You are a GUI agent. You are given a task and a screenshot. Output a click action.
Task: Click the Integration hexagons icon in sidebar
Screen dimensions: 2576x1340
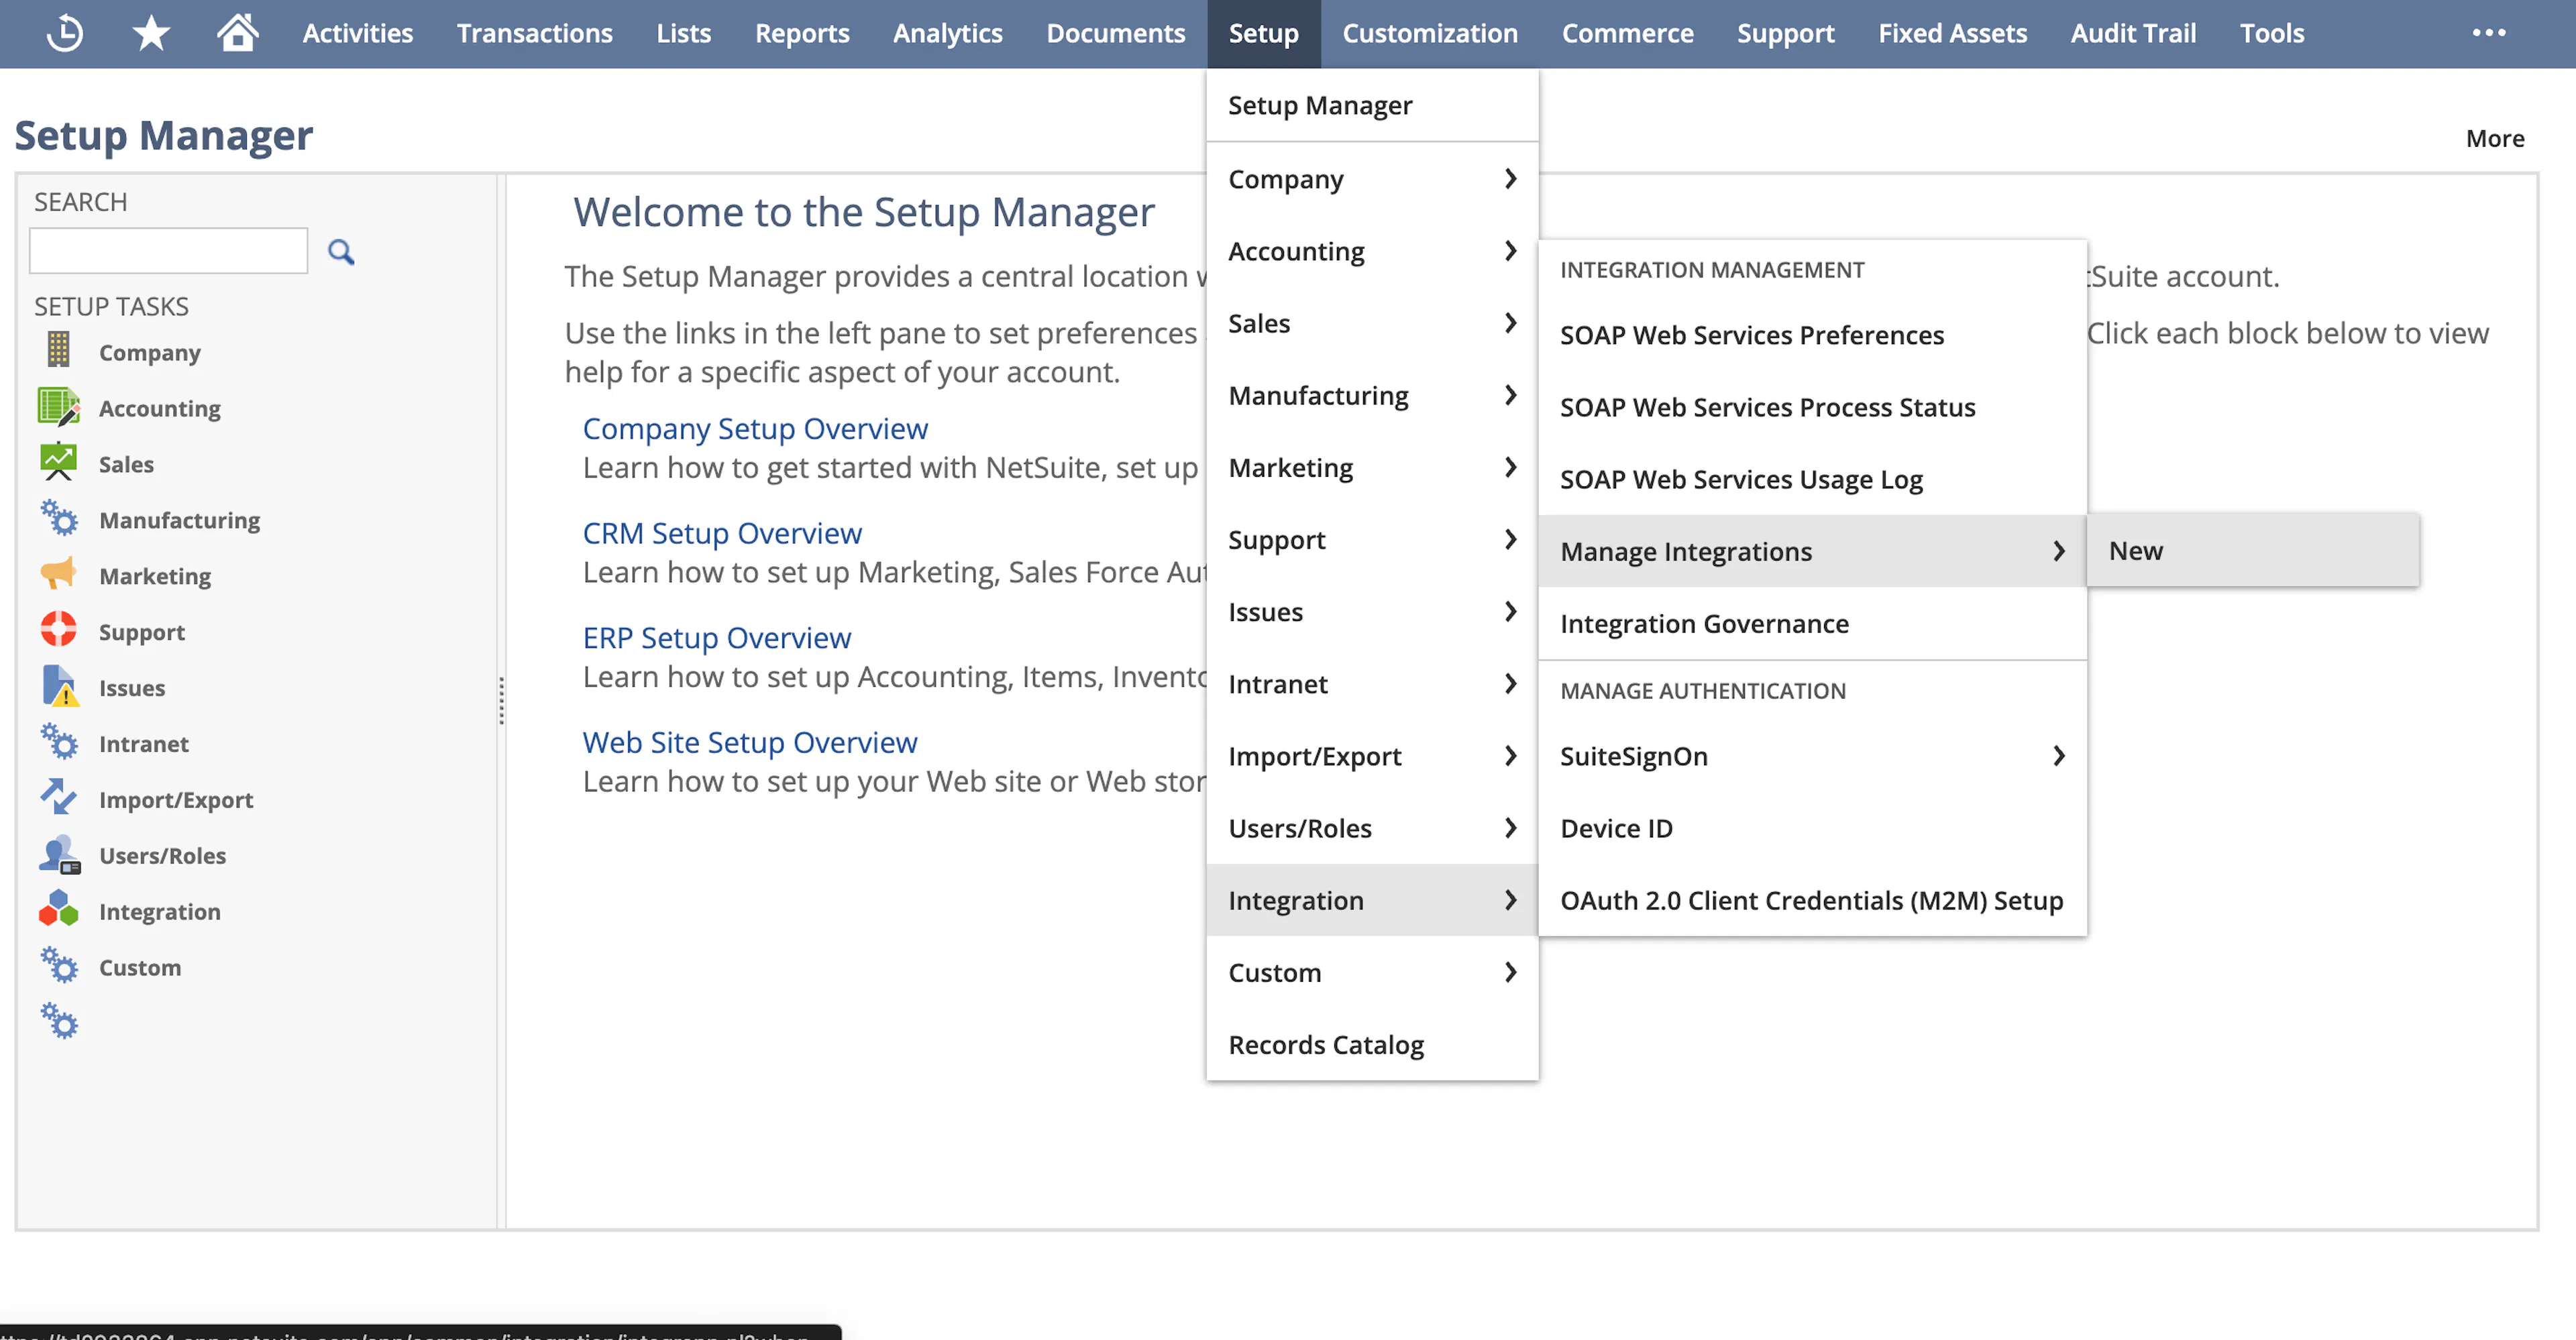58,909
